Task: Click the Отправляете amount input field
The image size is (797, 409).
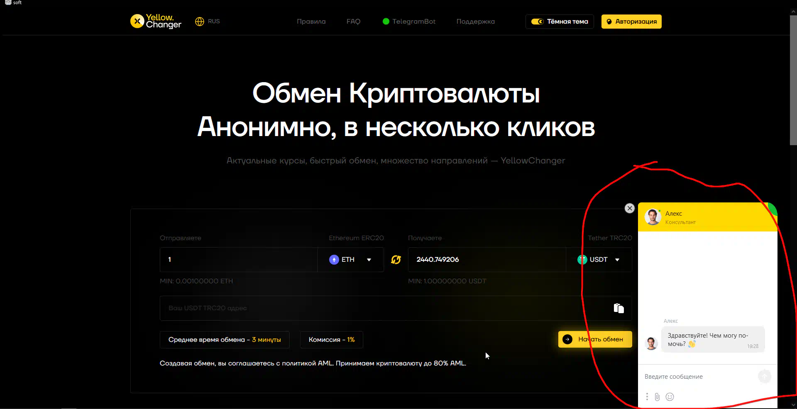Action: pyautogui.click(x=239, y=260)
